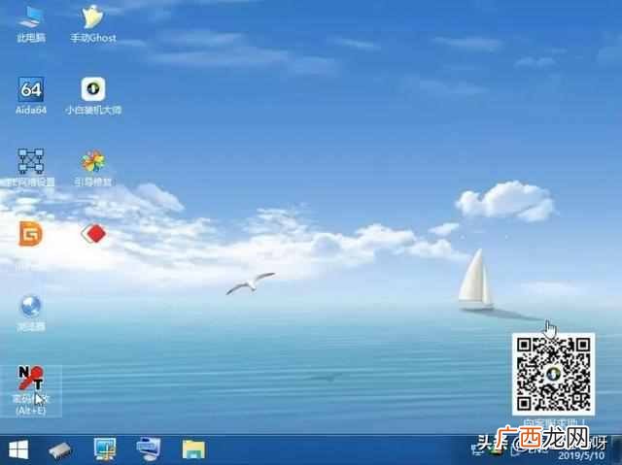Click the show desktop strip at taskbar end

pos(617,449)
